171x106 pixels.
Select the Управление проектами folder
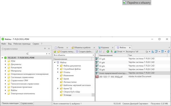coord(21,87)
